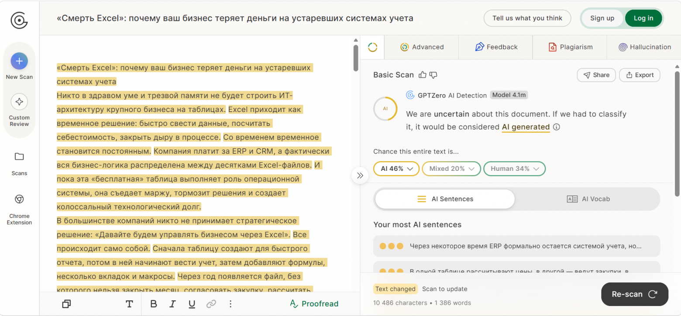
Task: Click highlighted sentence 'Все происходит само собой'
Action: click(x=182, y=242)
